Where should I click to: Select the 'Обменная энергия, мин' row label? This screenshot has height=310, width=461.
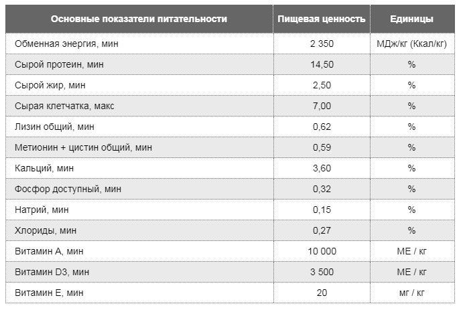(x=66, y=44)
